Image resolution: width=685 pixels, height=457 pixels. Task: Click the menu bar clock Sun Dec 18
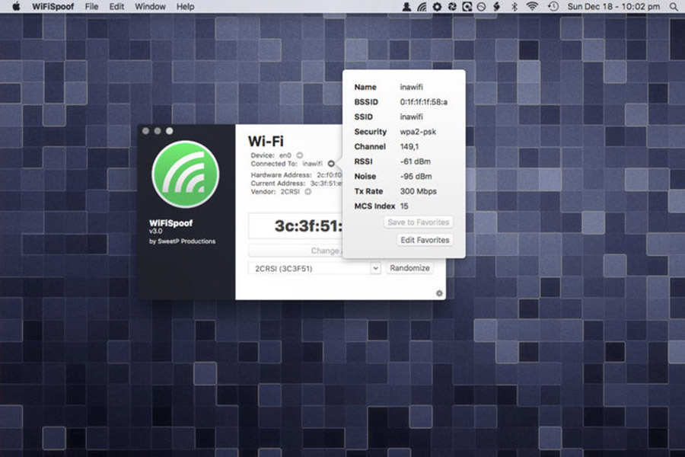point(613,7)
